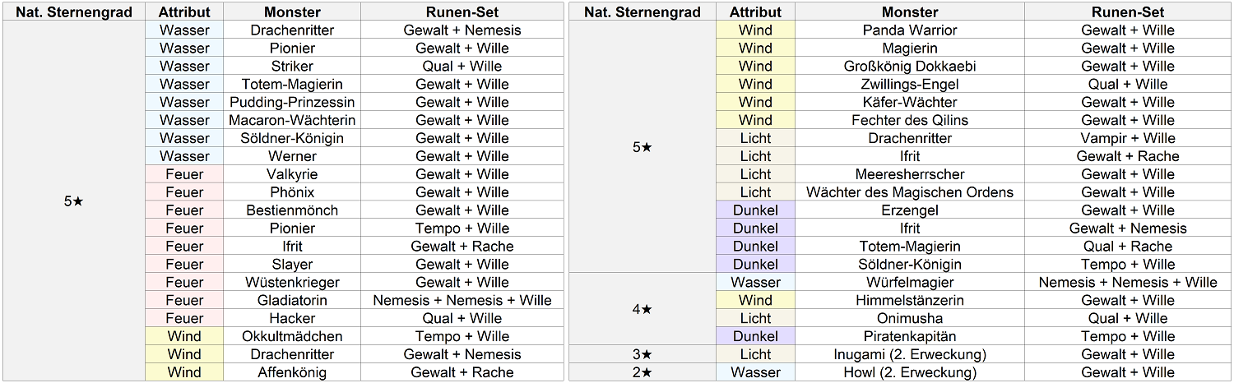The height and width of the screenshot is (383, 1234).
Task: Click the Großkönig Dokkaebi entry
Action: [x=910, y=67]
